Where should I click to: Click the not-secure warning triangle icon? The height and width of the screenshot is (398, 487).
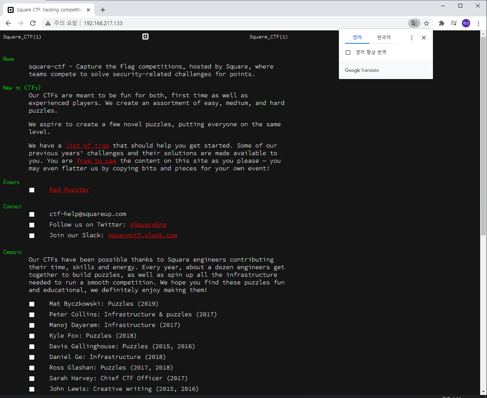(48, 23)
